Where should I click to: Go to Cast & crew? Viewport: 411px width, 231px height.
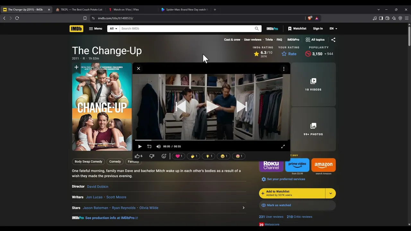(232, 40)
